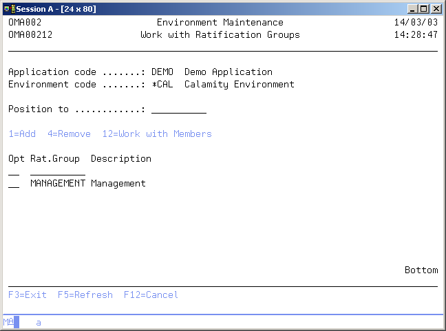446x331 pixels.
Task: Click the MA indicator in status bar
Action: [8, 322]
